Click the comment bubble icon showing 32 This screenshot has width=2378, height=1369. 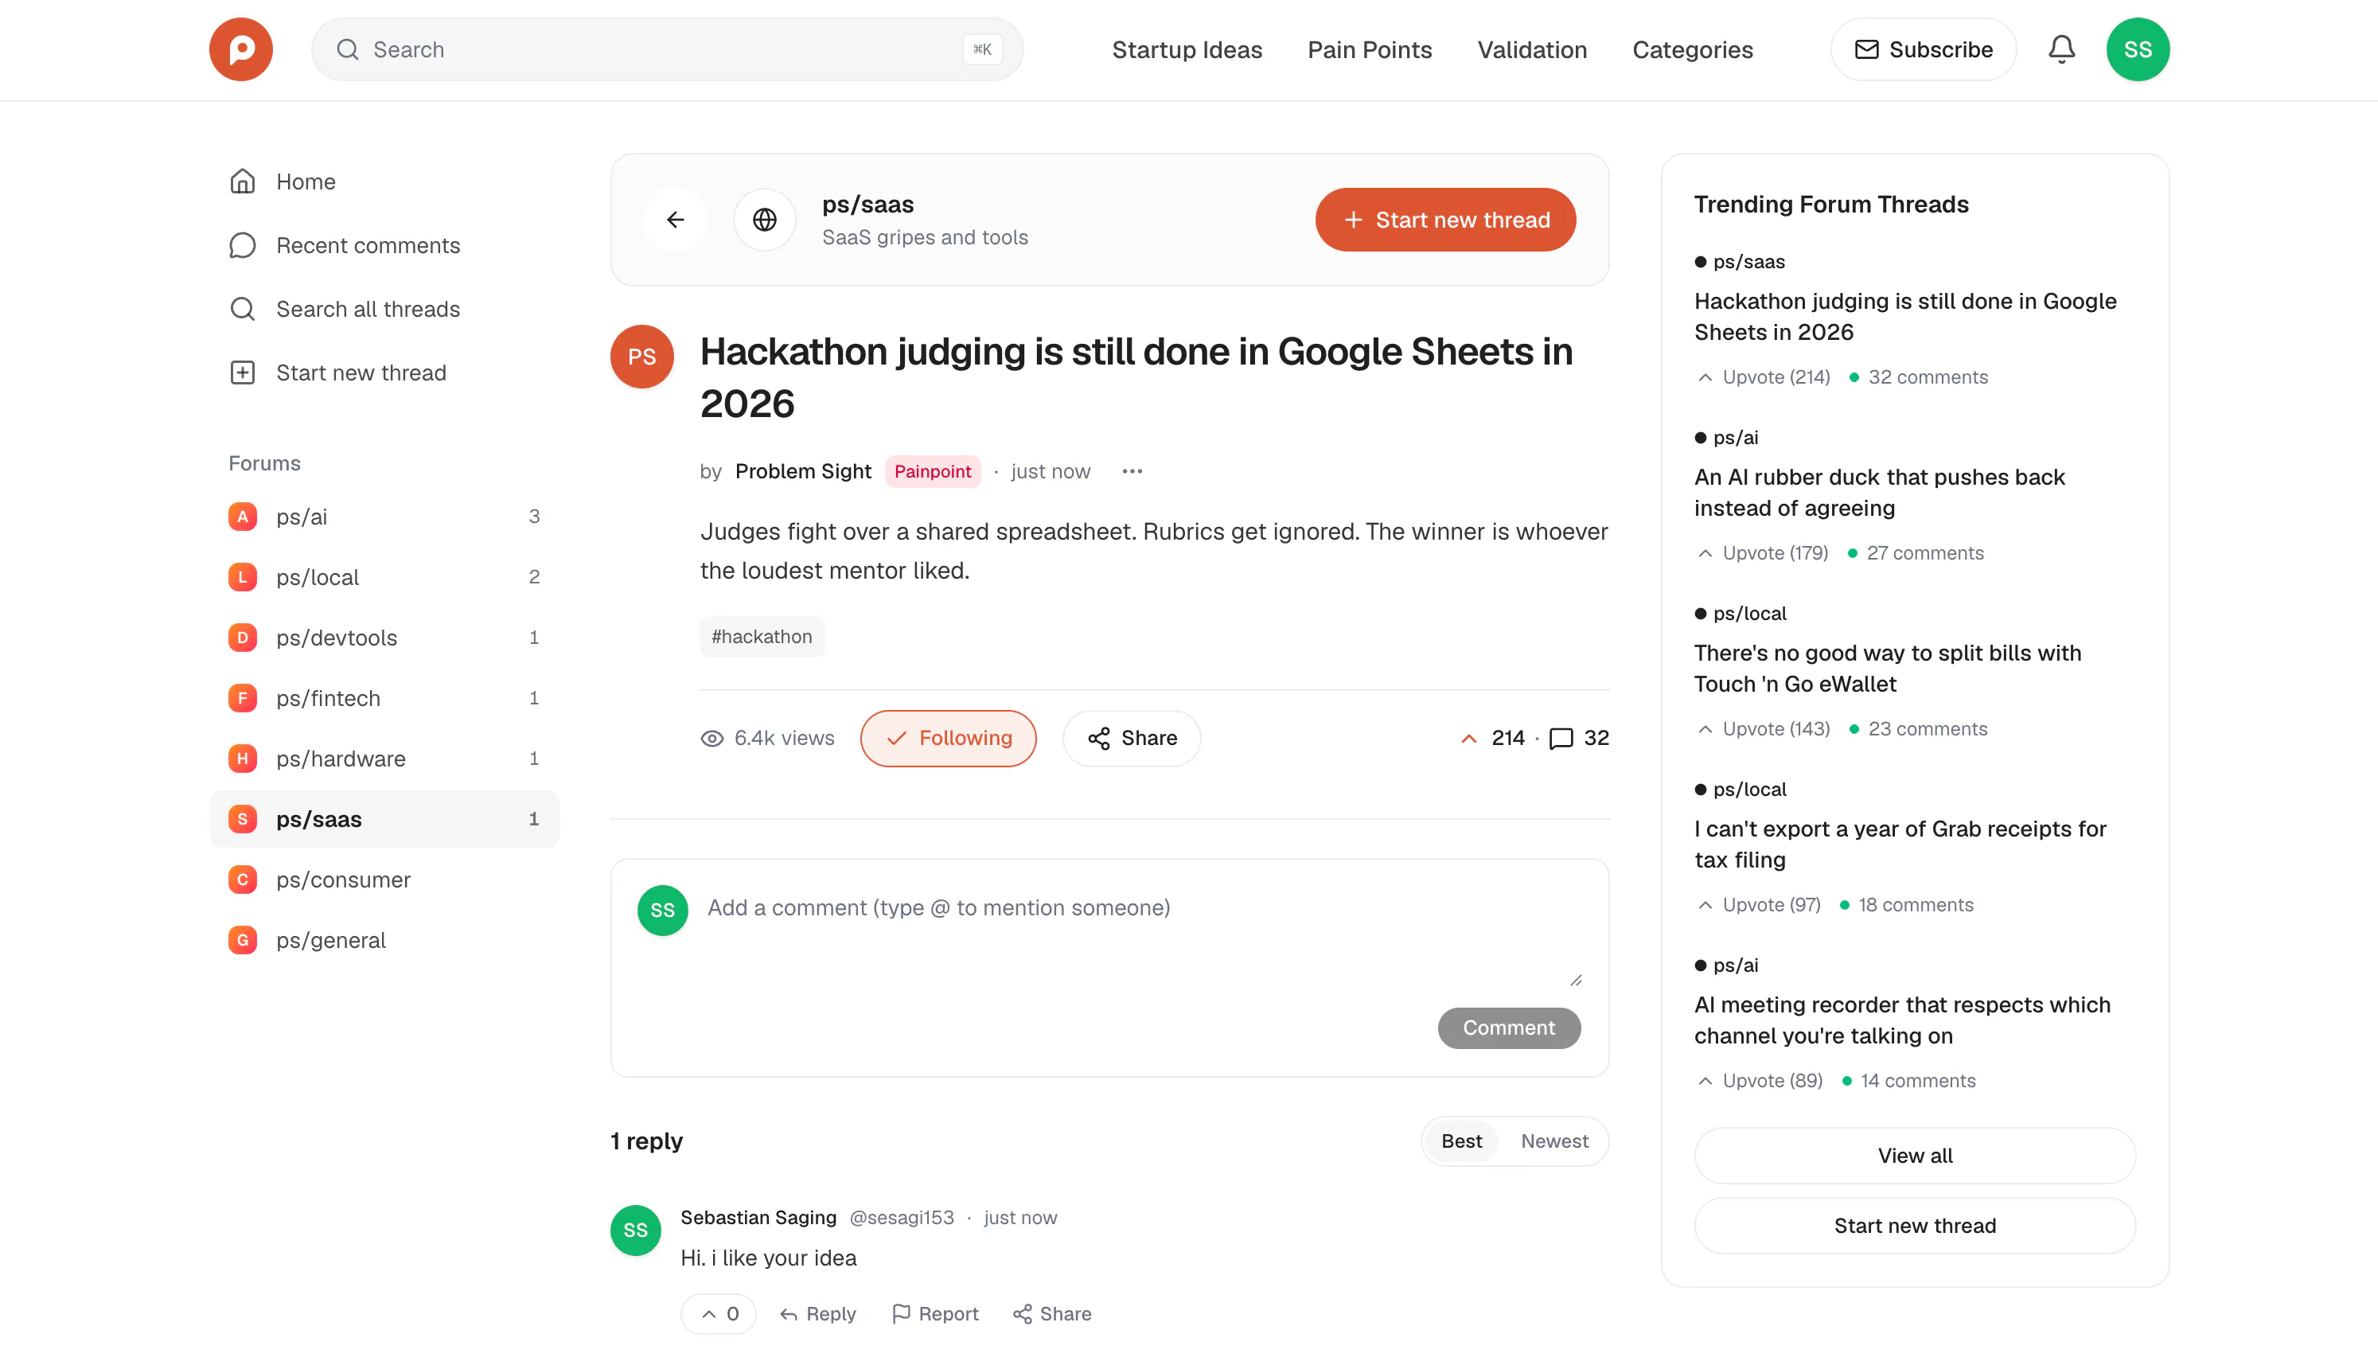pyautogui.click(x=1561, y=738)
